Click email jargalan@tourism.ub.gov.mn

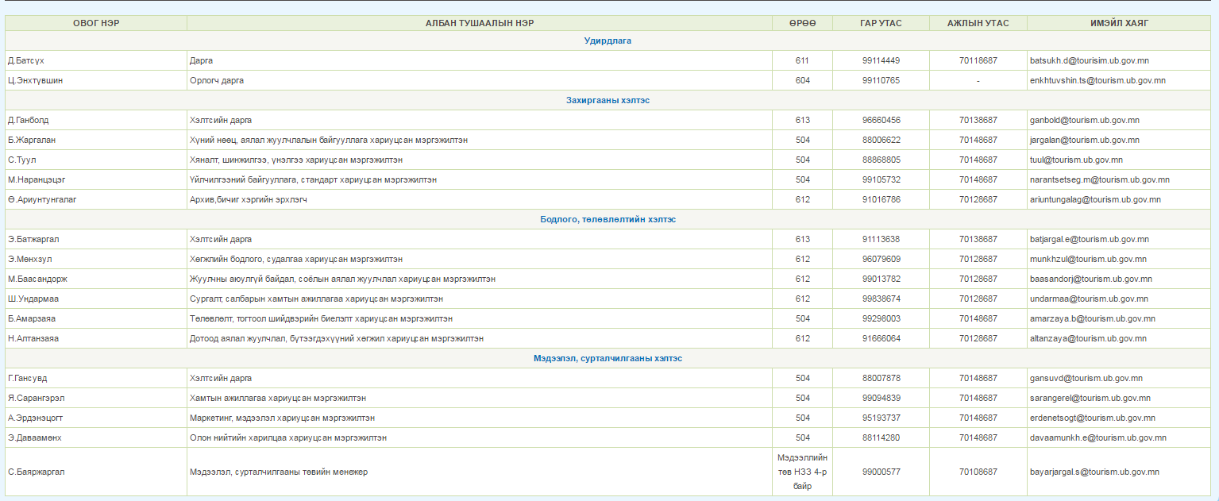pos(1085,140)
